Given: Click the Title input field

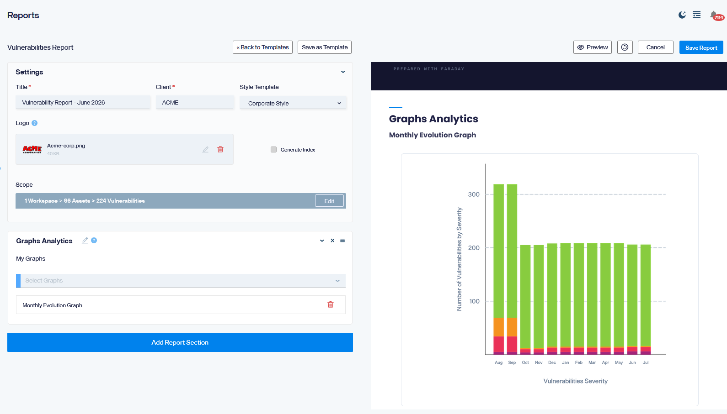Looking at the screenshot, I should click(x=83, y=103).
